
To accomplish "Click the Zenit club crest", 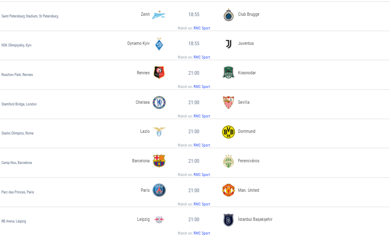I will click(x=159, y=15).
